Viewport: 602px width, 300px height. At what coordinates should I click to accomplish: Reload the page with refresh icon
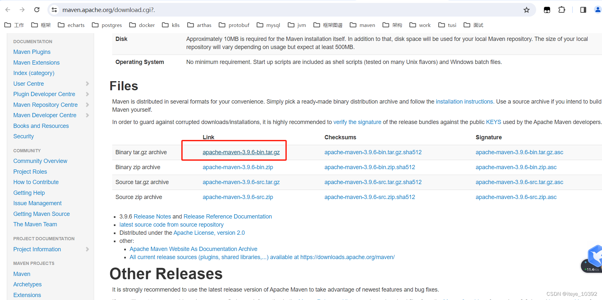[37, 10]
